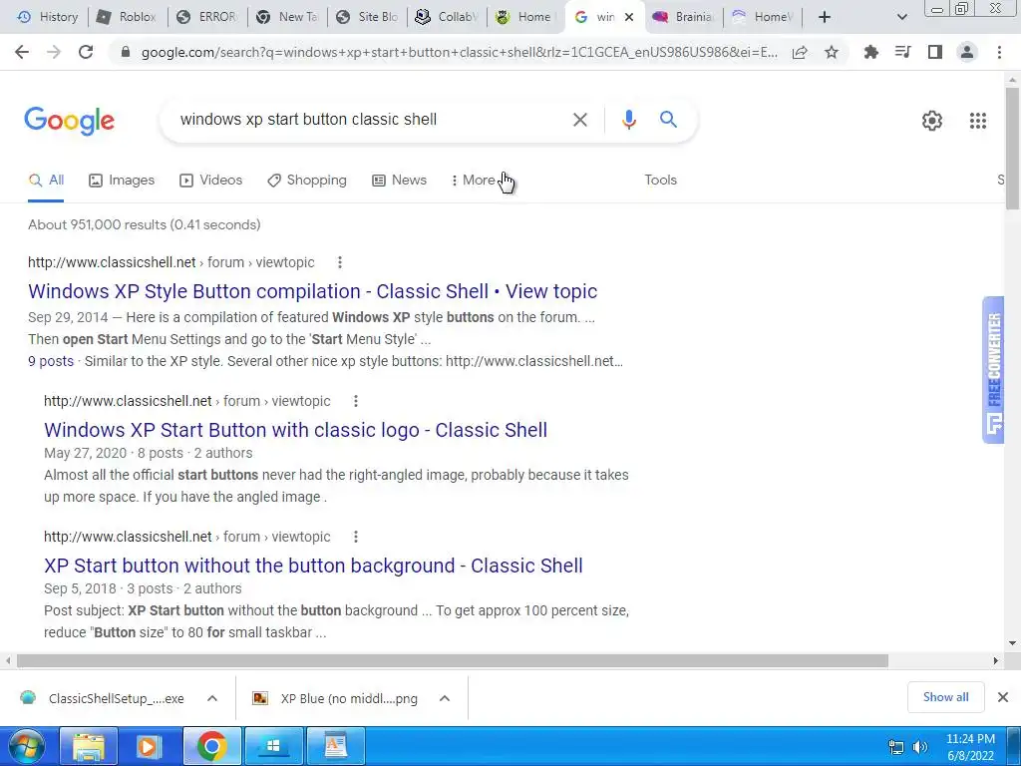Open XP Start button without background link

313,566
